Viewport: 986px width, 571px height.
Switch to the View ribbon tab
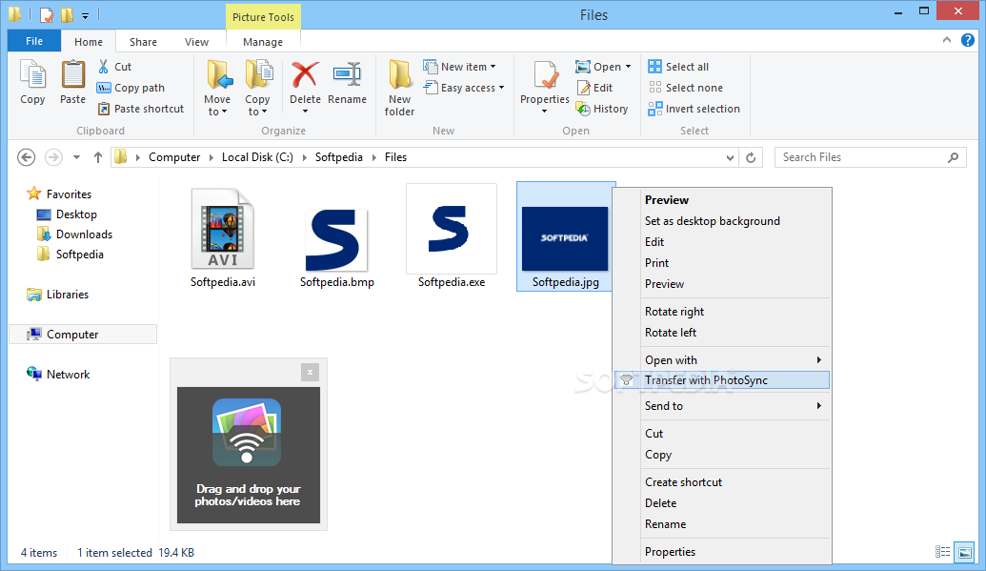[x=196, y=42]
